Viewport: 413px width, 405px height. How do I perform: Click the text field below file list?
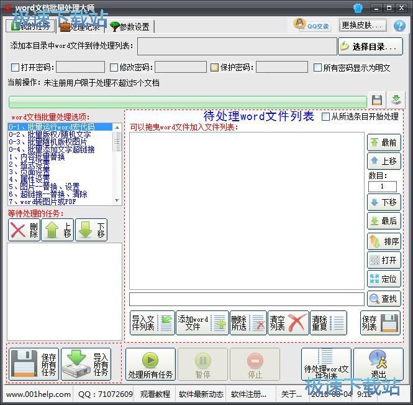pyautogui.click(x=247, y=299)
